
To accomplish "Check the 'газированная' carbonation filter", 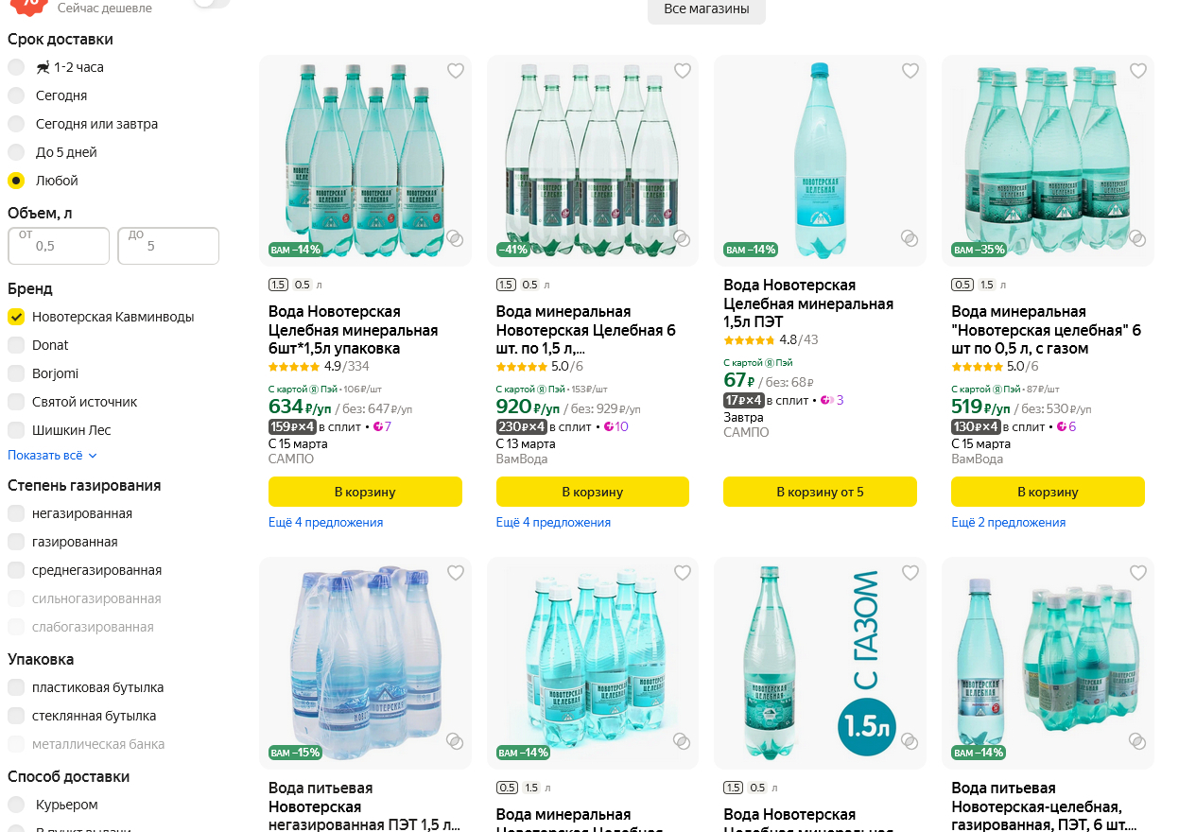I will point(16,542).
